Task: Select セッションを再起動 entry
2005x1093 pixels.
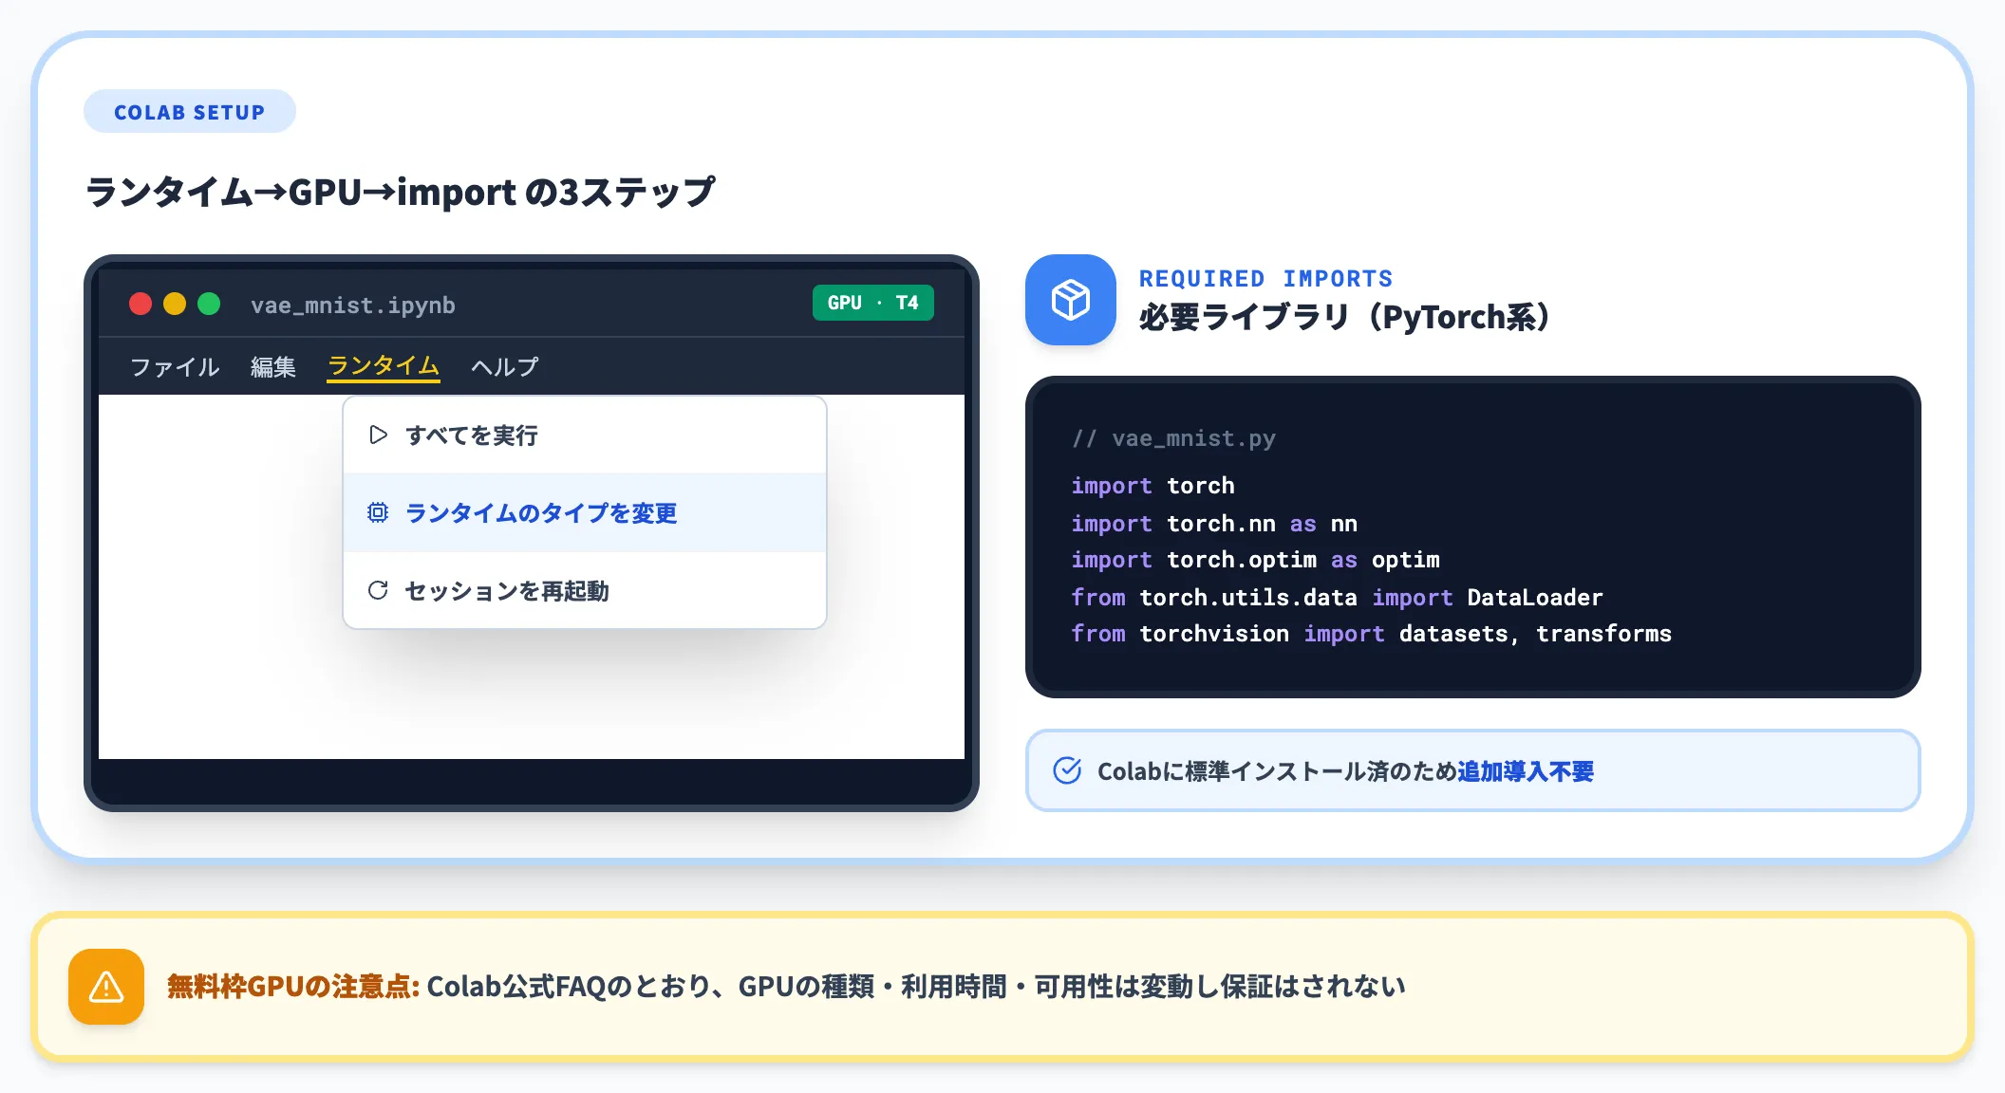Action: pos(585,590)
